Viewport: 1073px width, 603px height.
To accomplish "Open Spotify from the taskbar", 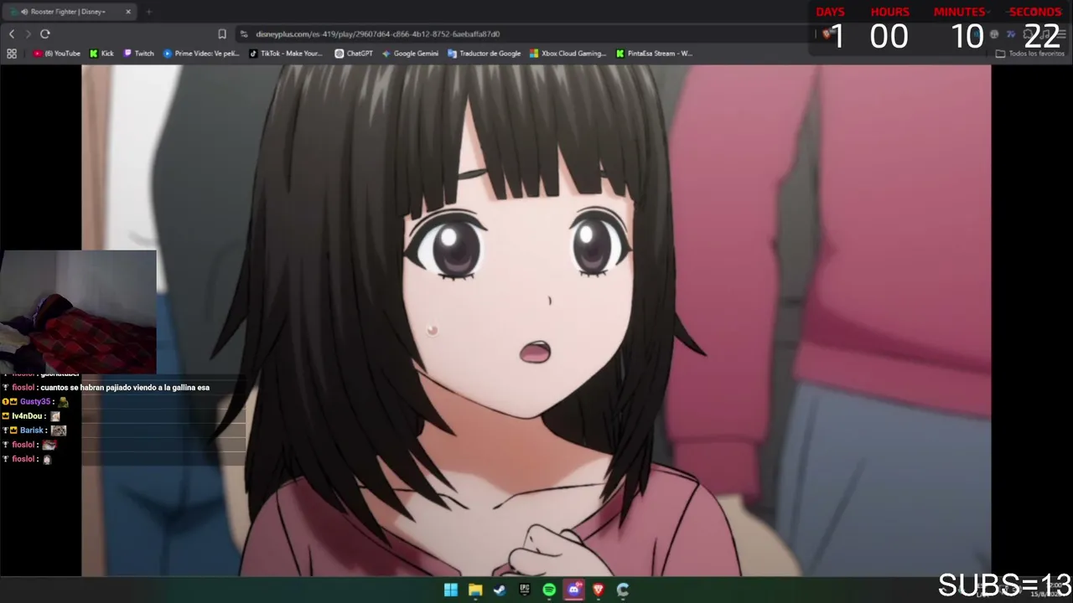I will [549, 590].
